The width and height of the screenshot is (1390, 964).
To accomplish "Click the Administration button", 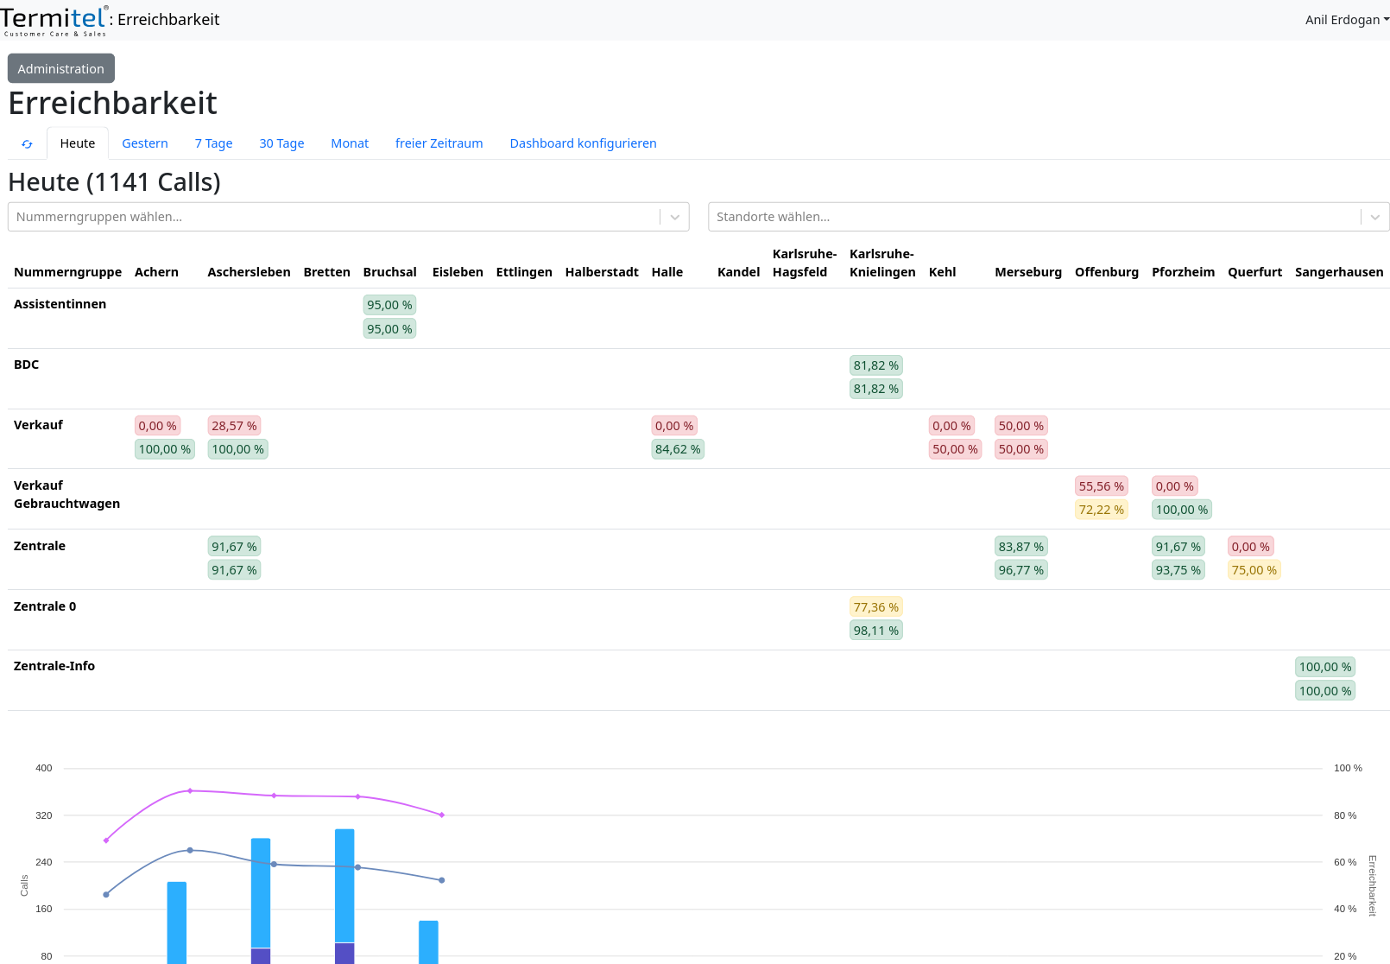I will pos(60,69).
